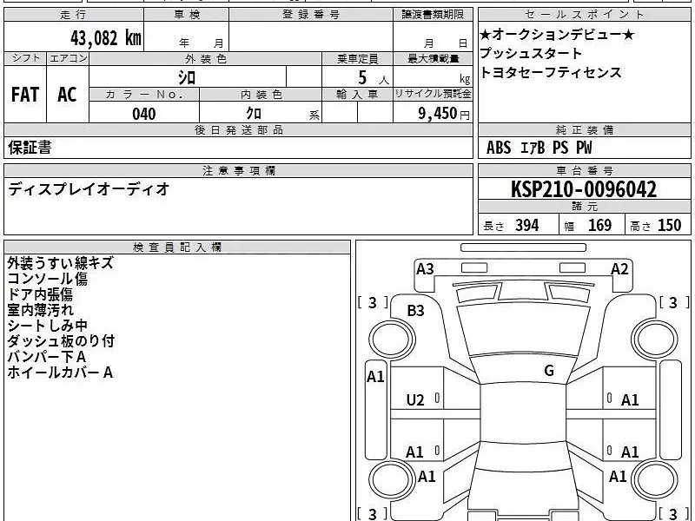The height and width of the screenshot is (521, 695).
Task: Select the 後日発送部品 header
Action: click(238, 129)
